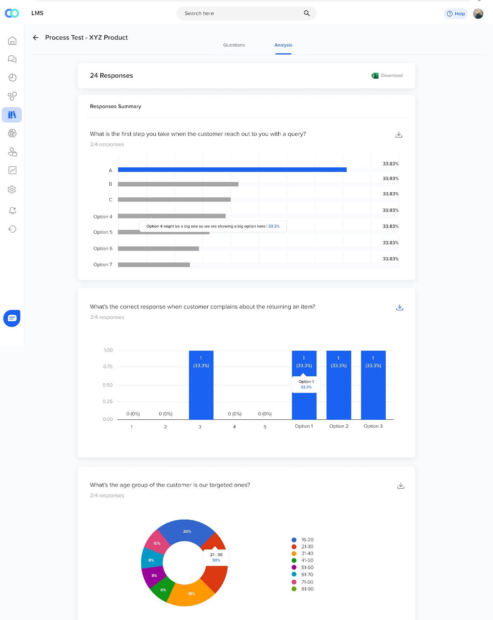
Task: Click the blue chat support bubble
Action: click(x=12, y=318)
